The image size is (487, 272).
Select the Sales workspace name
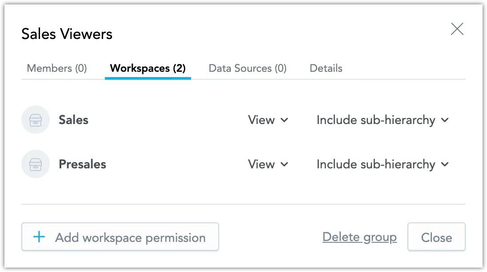pyautogui.click(x=73, y=120)
